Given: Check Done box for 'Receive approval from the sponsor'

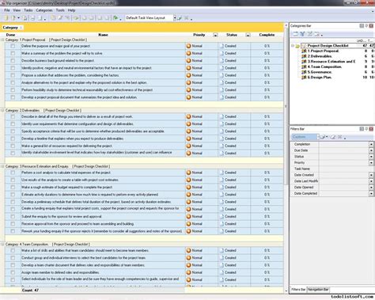Looking at the screenshot, I should coord(13,224).
